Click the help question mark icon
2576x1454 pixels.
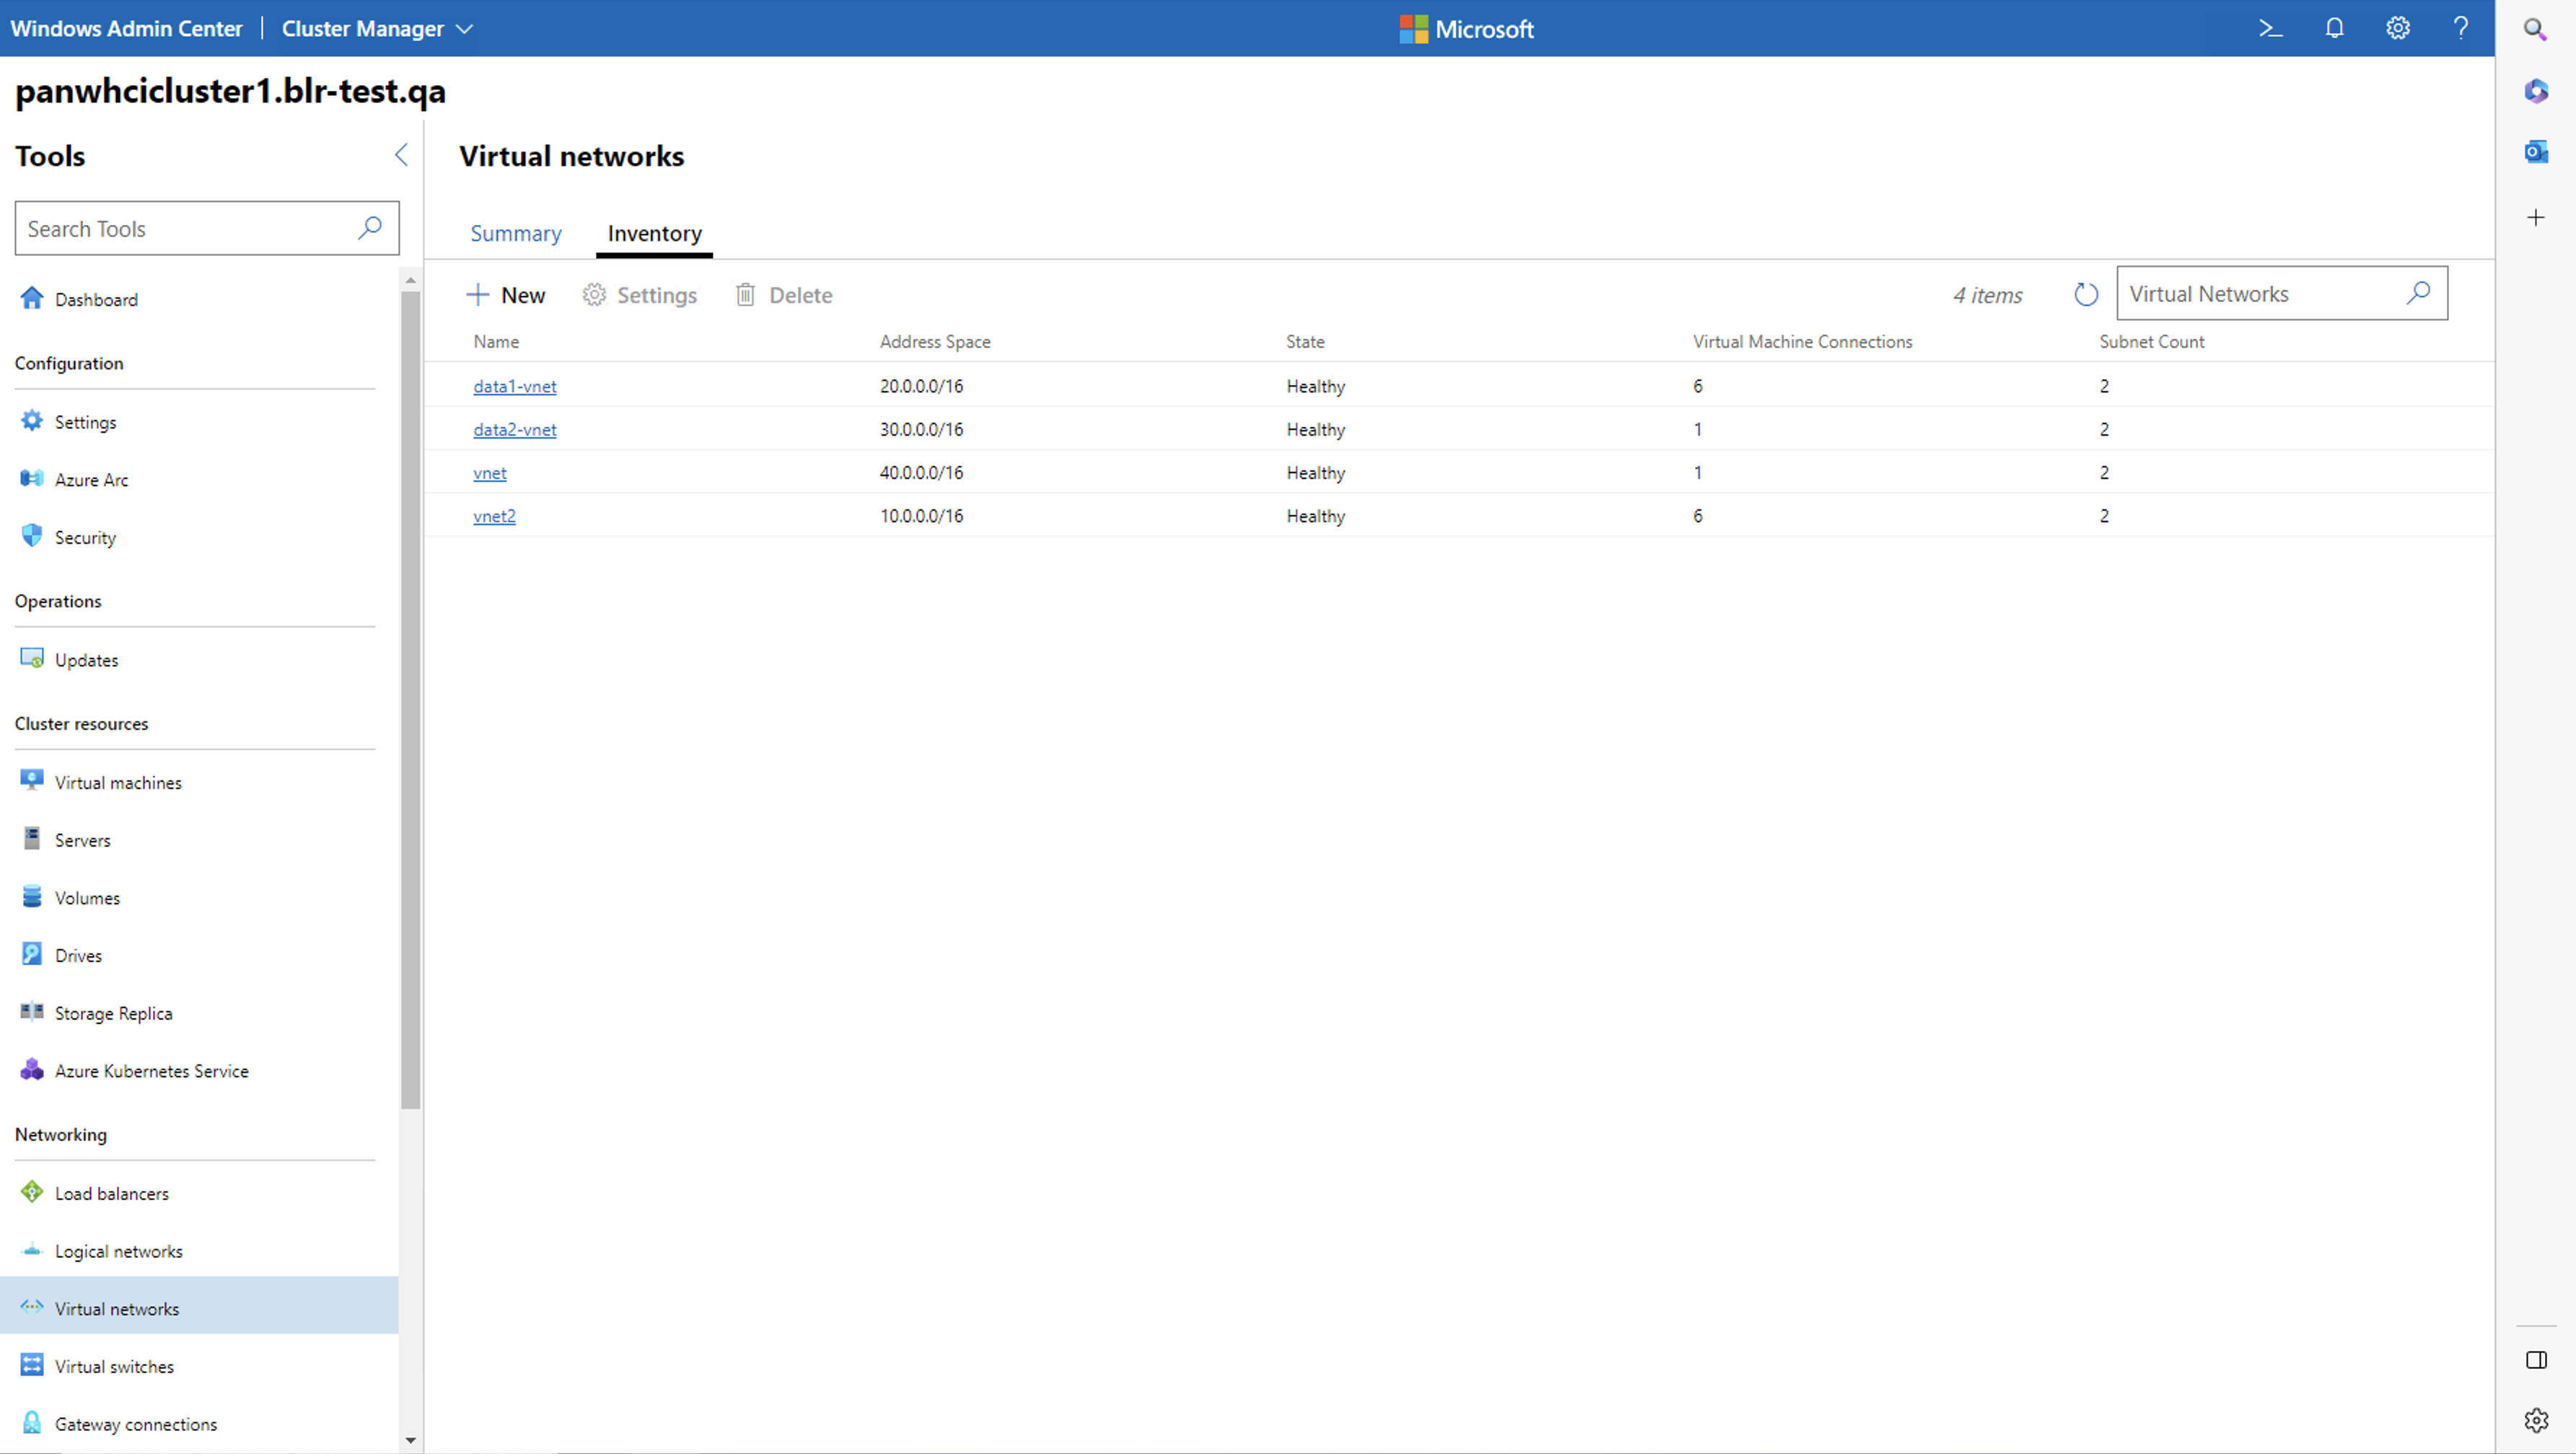point(2460,29)
